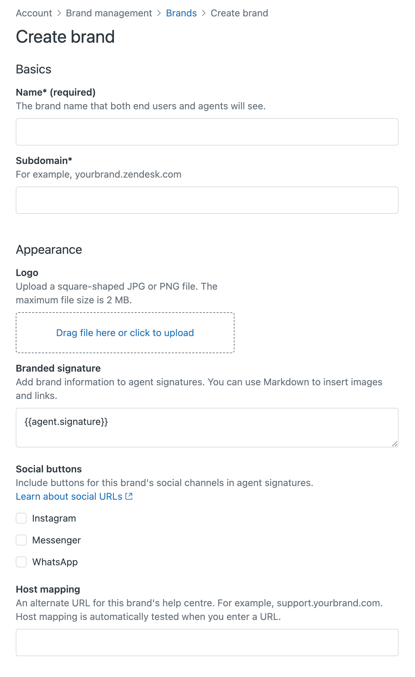Click the chevron before Brands breadcrumb
This screenshot has width=415, height=677.
159,13
